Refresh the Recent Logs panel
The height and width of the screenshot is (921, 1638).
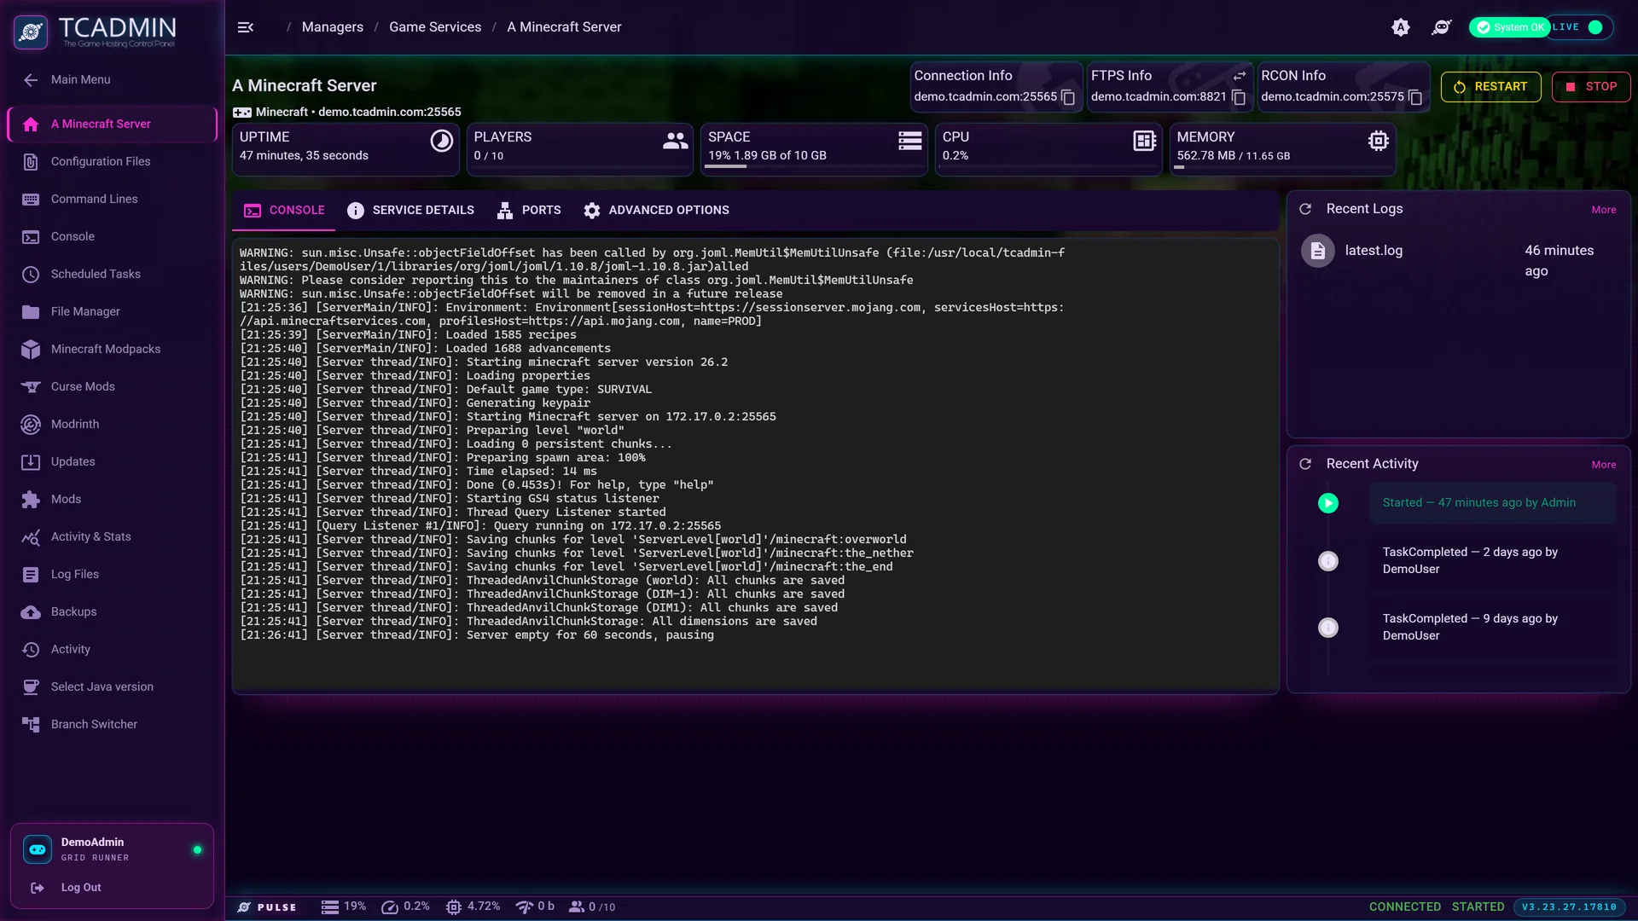[x=1305, y=209]
